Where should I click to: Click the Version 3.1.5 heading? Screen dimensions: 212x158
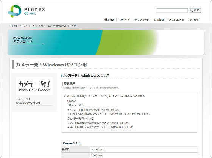point(72,143)
